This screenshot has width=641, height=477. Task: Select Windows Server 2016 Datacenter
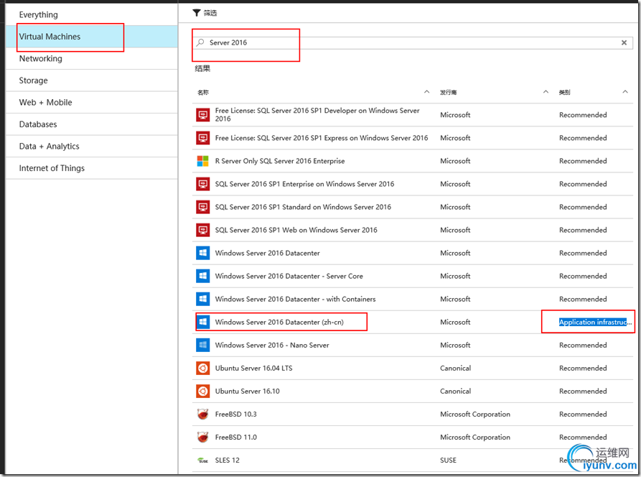coord(267,253)
